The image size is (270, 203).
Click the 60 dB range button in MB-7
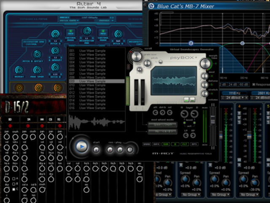[243, 84]
